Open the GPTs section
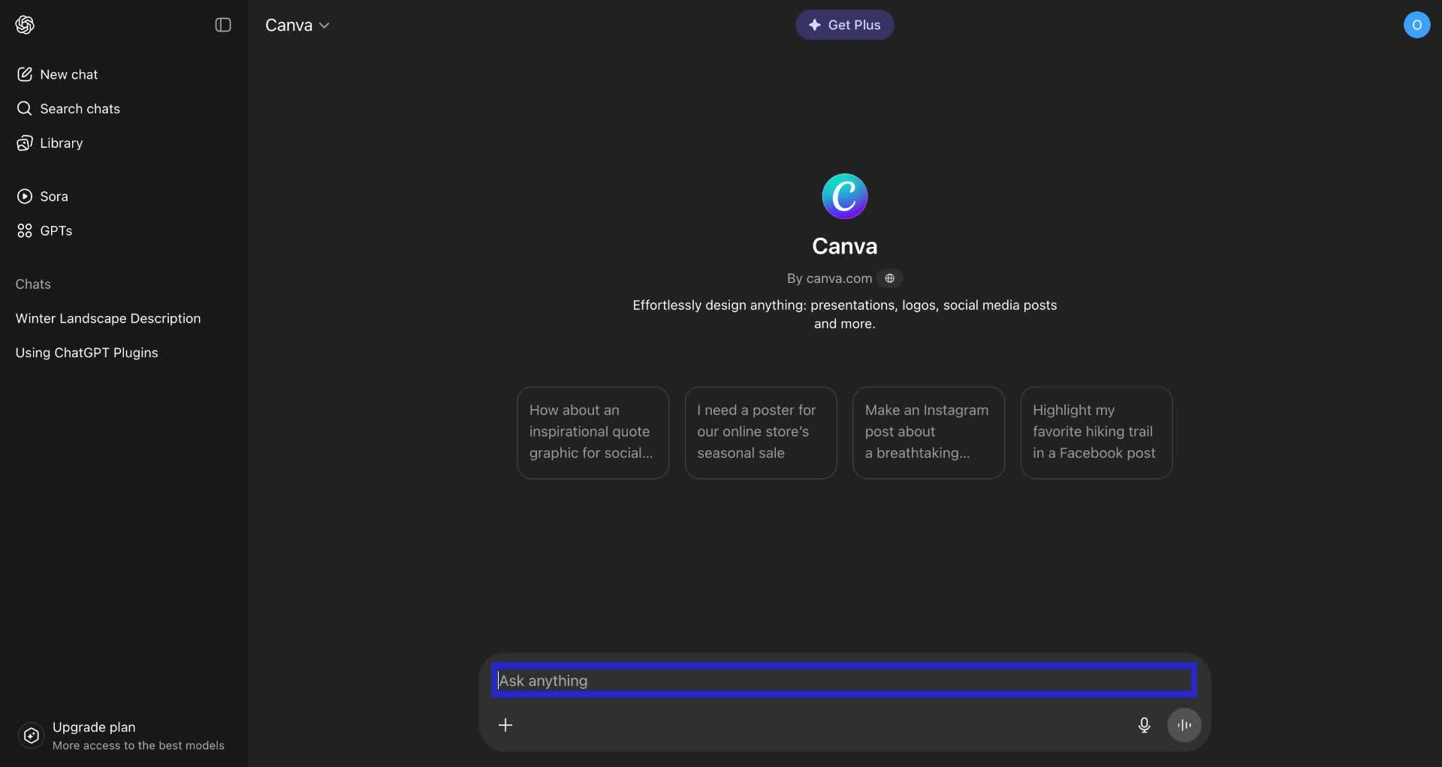1442x767 pixels. 25,231
